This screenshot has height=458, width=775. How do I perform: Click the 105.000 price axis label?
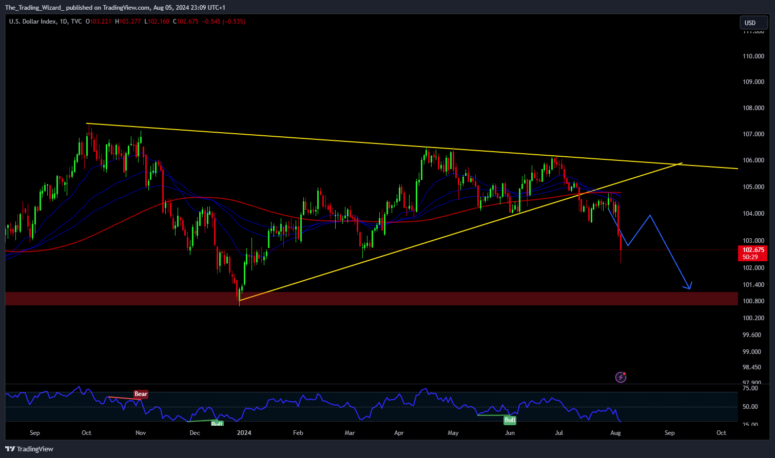[753, 187]
